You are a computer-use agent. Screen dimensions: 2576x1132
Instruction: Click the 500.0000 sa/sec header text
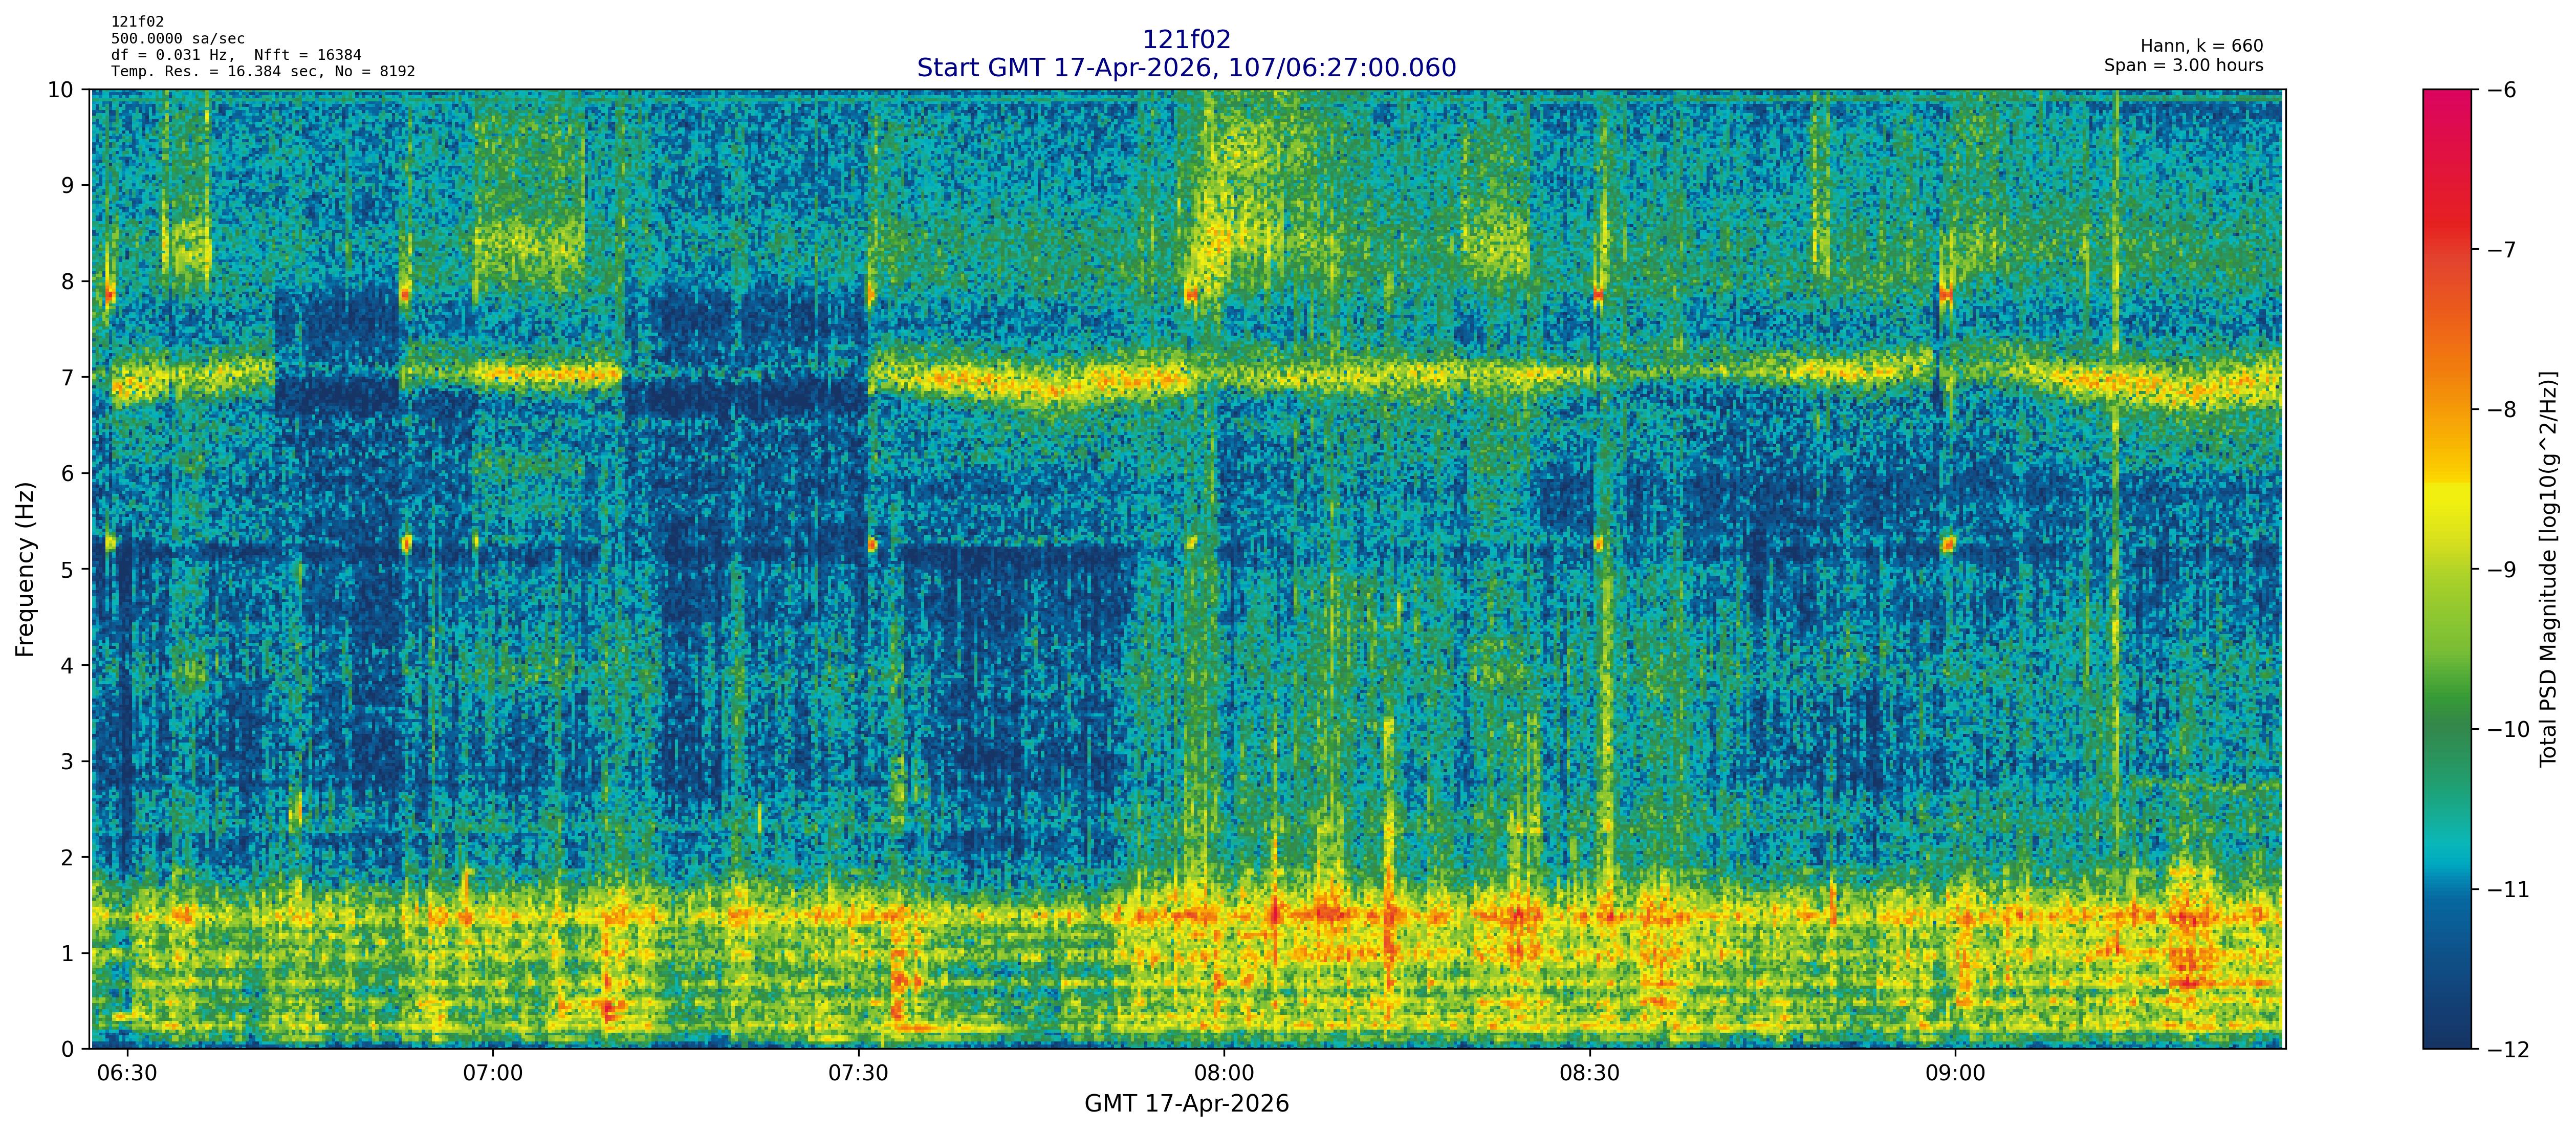click(x=177, y=39)
